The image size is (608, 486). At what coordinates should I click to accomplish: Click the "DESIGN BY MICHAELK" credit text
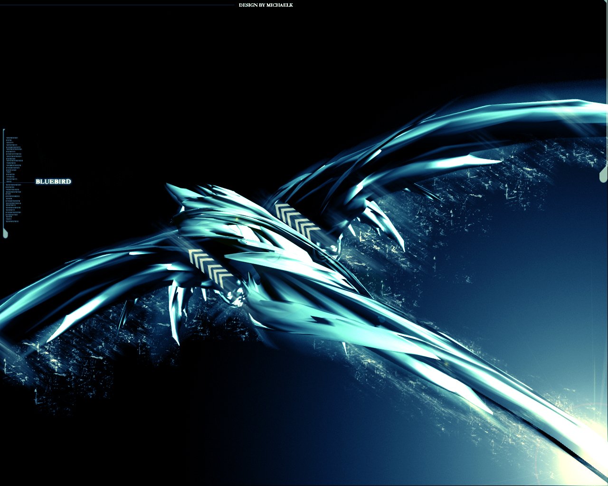266,5
